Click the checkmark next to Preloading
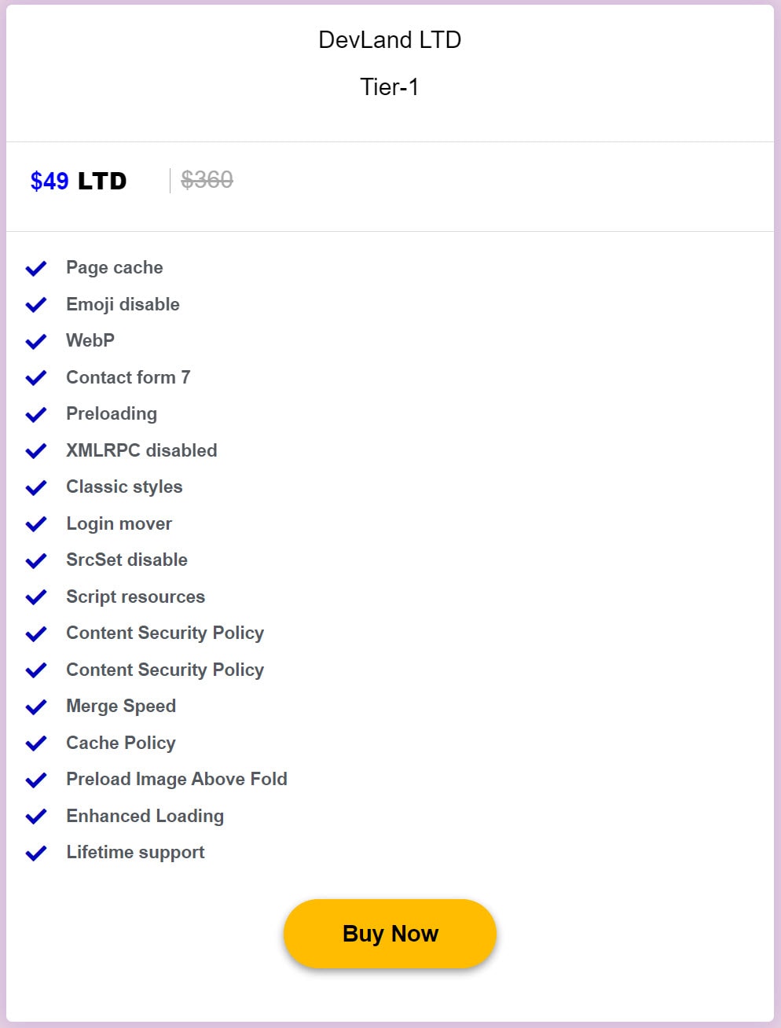 (x=36, y=414)
